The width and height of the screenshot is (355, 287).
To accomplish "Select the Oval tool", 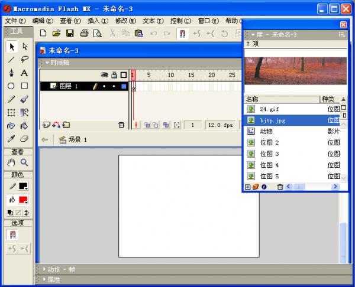I will click(11, 86).
